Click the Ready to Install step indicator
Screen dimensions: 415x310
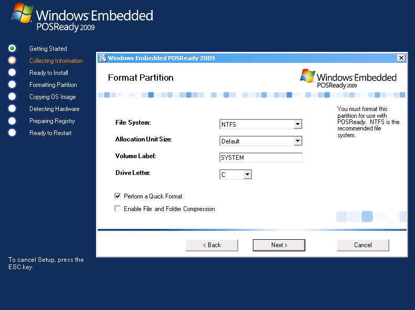coord(12,72)
